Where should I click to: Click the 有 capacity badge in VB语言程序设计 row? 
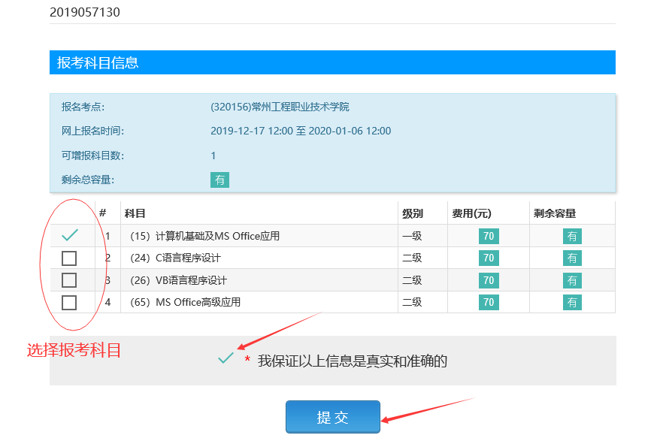pyautogui.click(x=572, y=280)
